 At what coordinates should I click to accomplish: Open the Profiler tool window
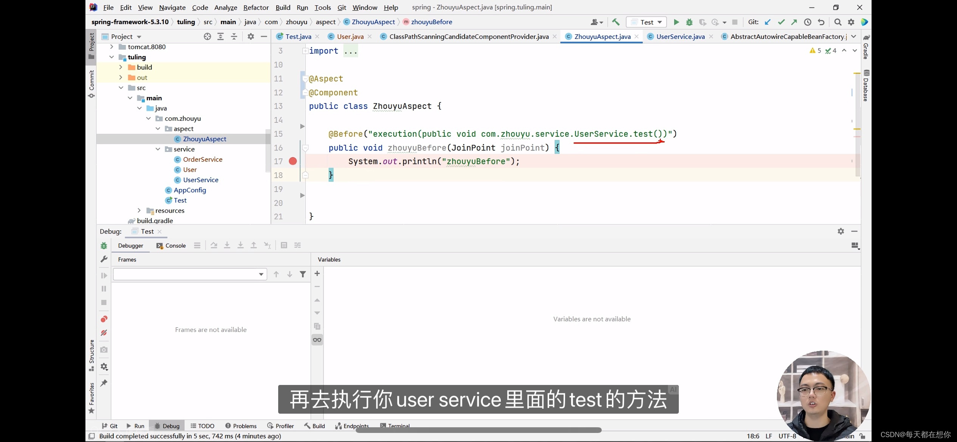[x=280, y=426]
